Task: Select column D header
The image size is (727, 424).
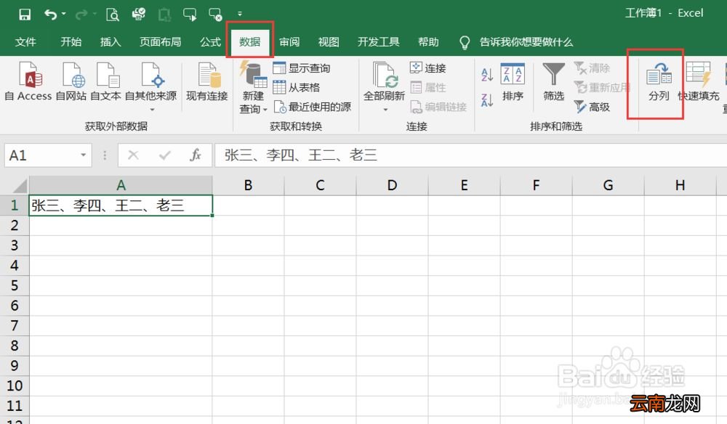Action: (x=393, y=185)
